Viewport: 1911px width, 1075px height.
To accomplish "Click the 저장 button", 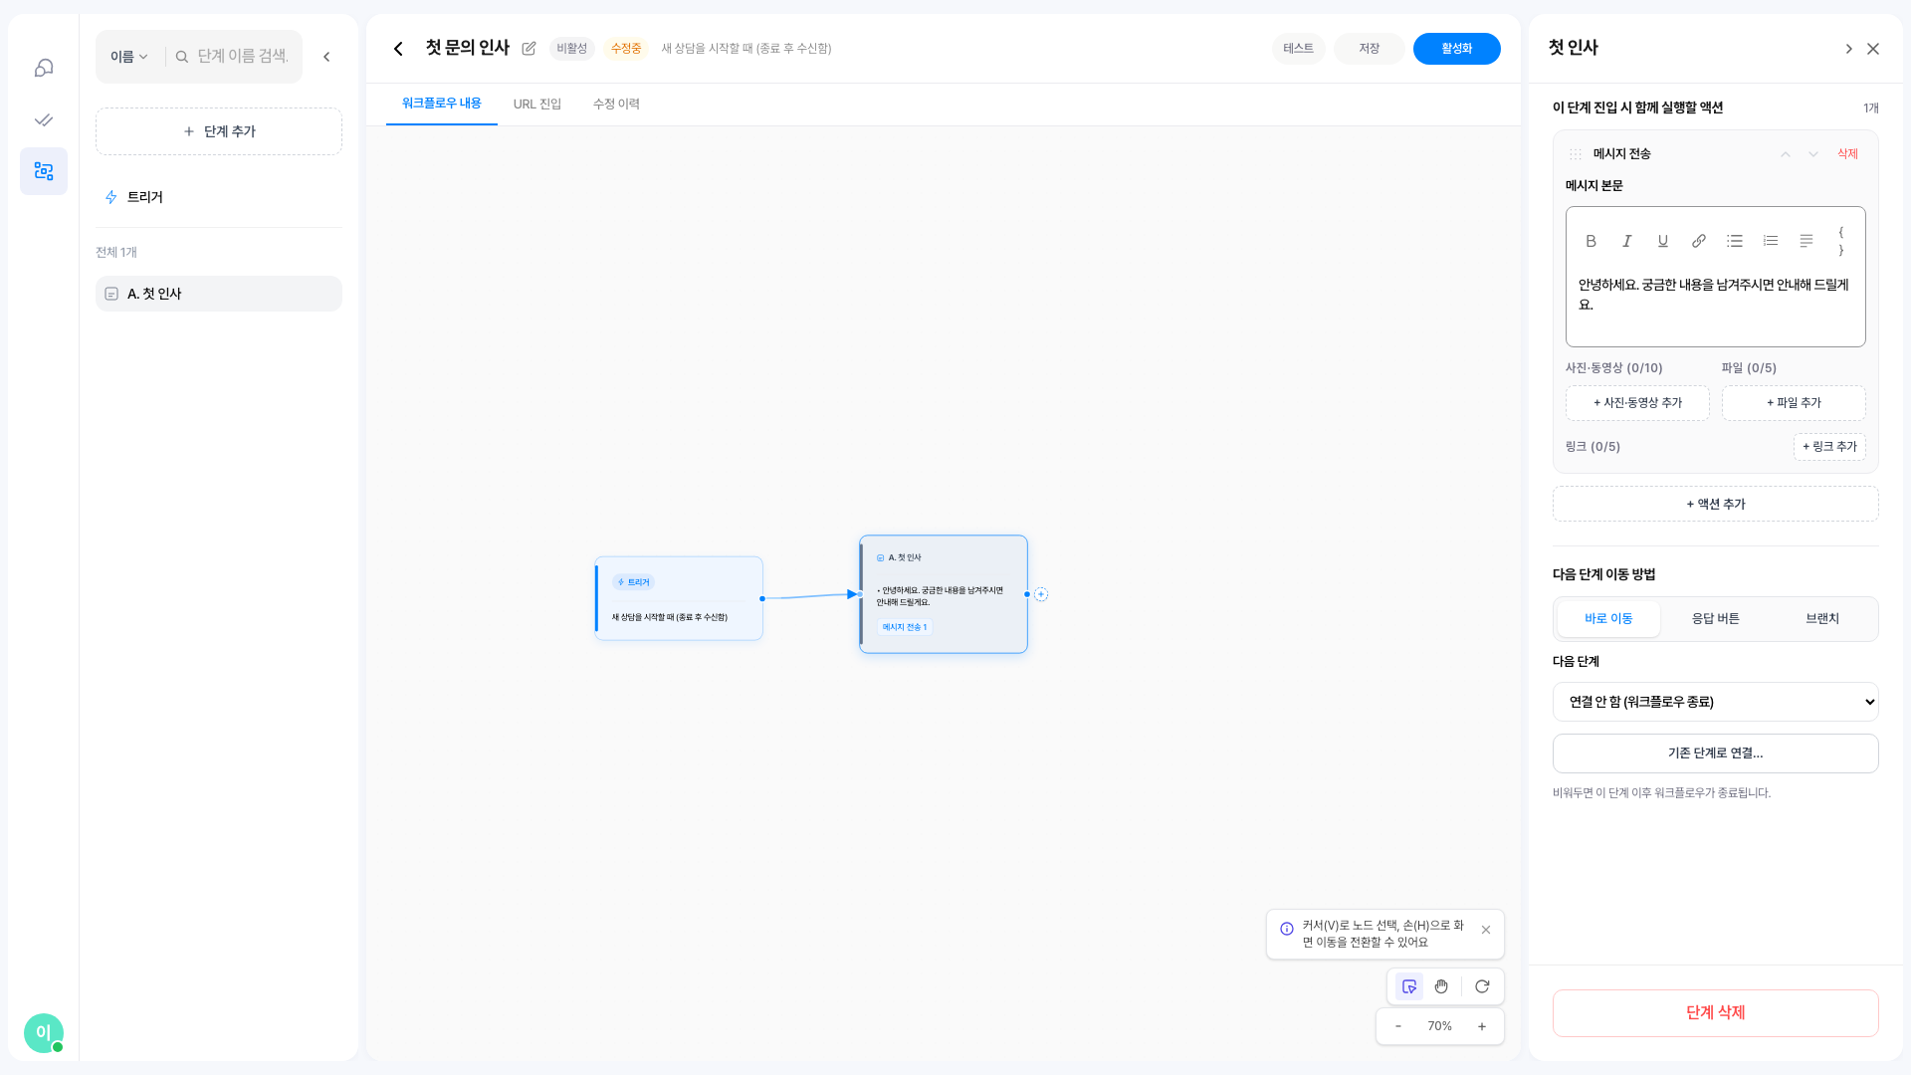I will tap(1370, 49).
